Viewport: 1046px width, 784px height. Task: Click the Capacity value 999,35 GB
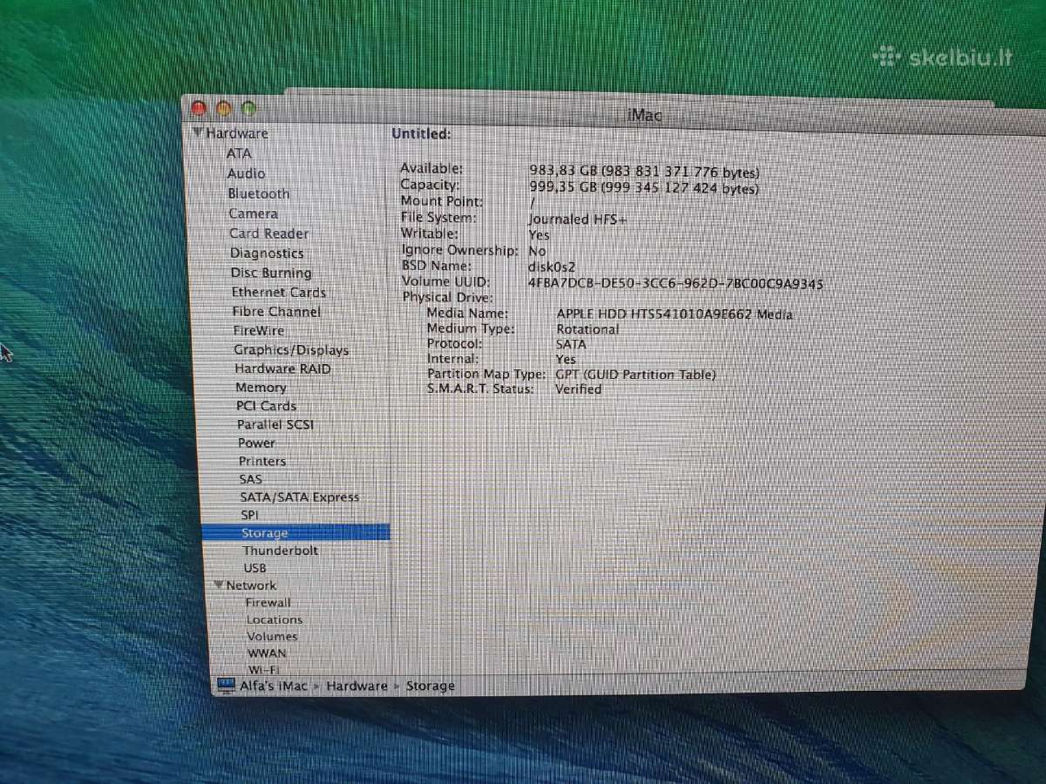[x=644, y=187]
